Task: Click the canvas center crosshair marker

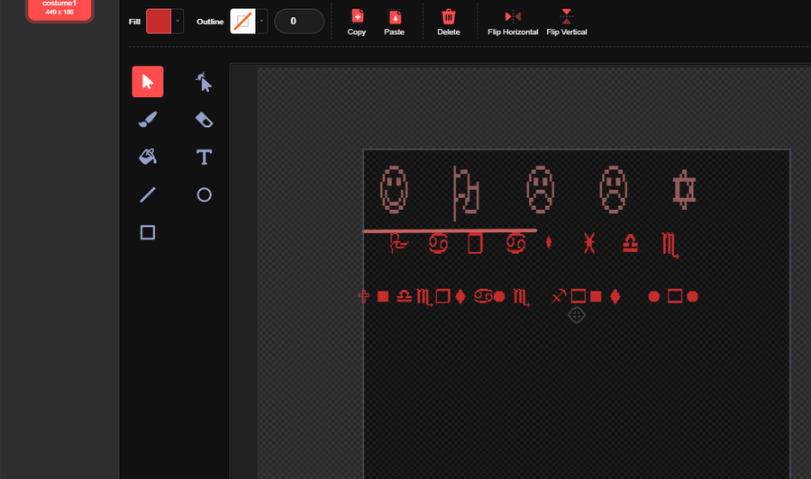Action: click(577, 315)
